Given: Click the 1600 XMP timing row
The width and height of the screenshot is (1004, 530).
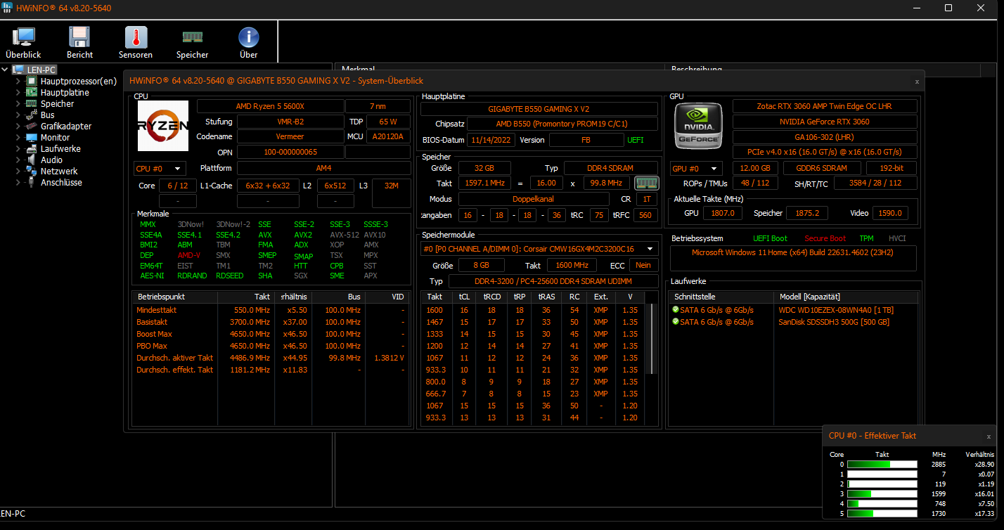Looking at the screenshot, I should [534, 310].
